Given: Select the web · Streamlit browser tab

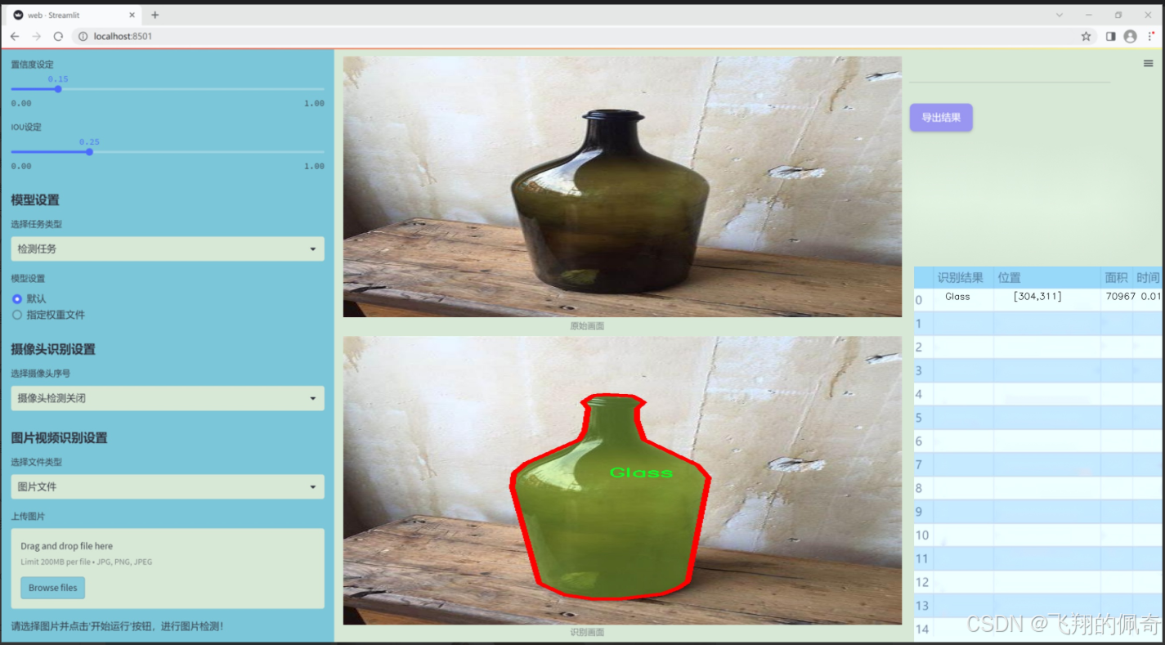Looking at the screenshot, I should point(74,15).
